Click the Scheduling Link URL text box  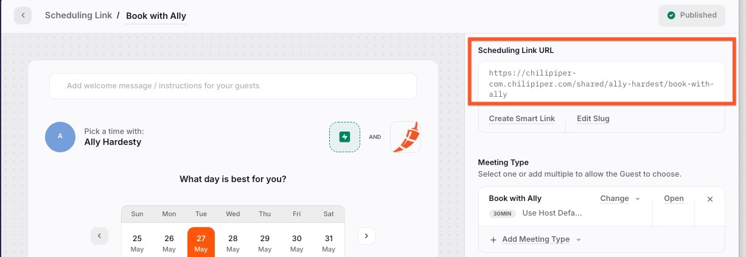601,82
